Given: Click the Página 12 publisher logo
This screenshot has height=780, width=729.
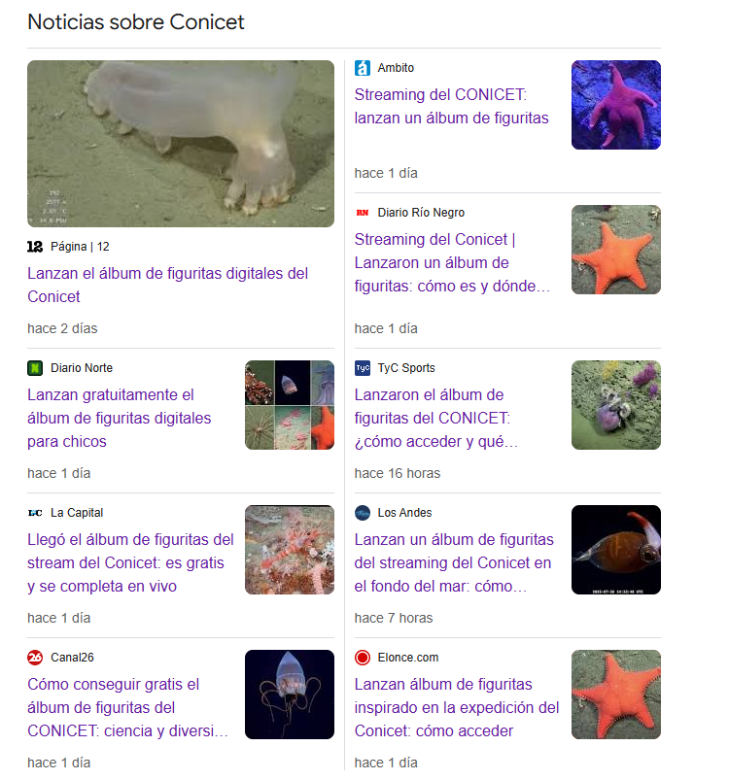Looking at the screenshot, I should click(35, 246).
